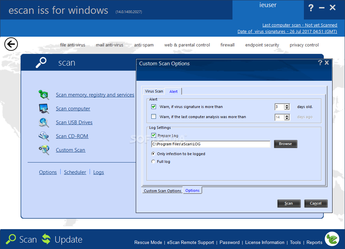Switch to the Custom Scan Options bottom tab
The image size is (345, 249).
pos(162,191)
